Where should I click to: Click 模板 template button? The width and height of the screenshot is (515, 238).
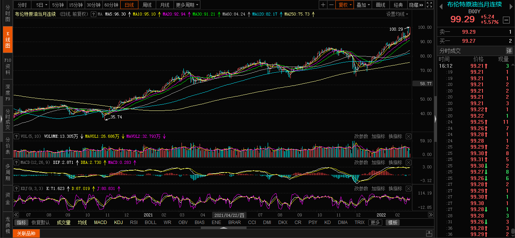[392, 222]
